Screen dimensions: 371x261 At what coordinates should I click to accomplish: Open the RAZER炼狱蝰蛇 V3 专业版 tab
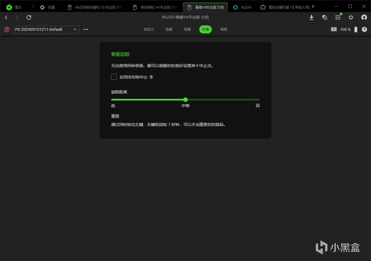click(95, 7)
